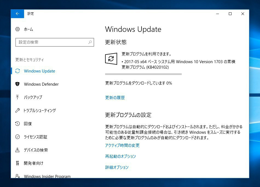Close the settings window
The height and width of the screenshot is (187, 260).
tap(242, 14)
